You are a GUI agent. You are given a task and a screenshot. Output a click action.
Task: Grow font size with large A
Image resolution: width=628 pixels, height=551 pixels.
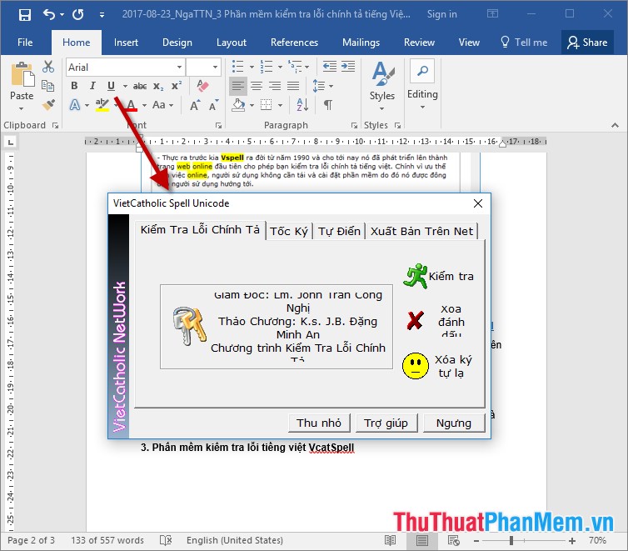(x=195, y=105)
